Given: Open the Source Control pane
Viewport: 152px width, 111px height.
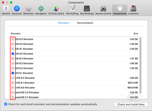Looking at the screenshot, I should (103, 10).
